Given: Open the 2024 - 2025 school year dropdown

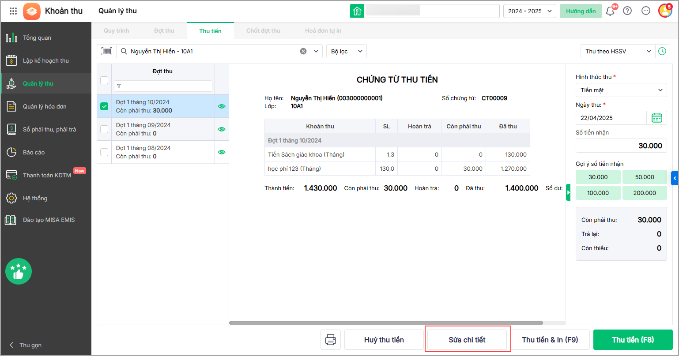Looking at the screenshot, I should (530, 11).
